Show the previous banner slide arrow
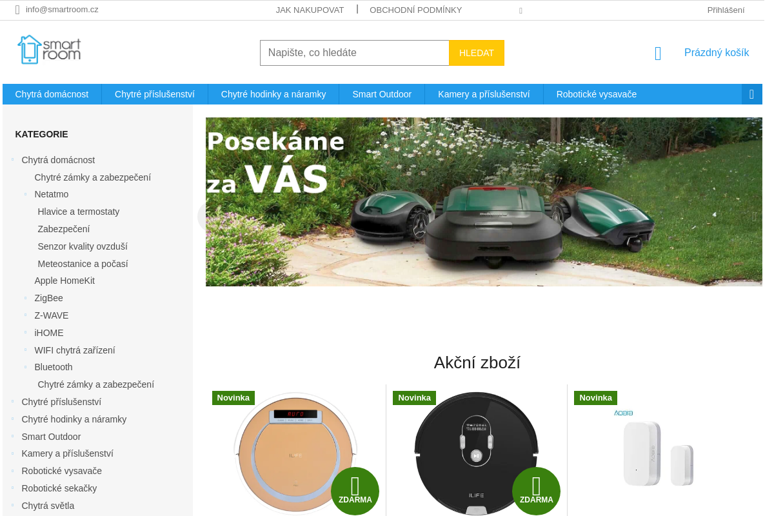This screenshot has height=516, width=774. point(202,216)
